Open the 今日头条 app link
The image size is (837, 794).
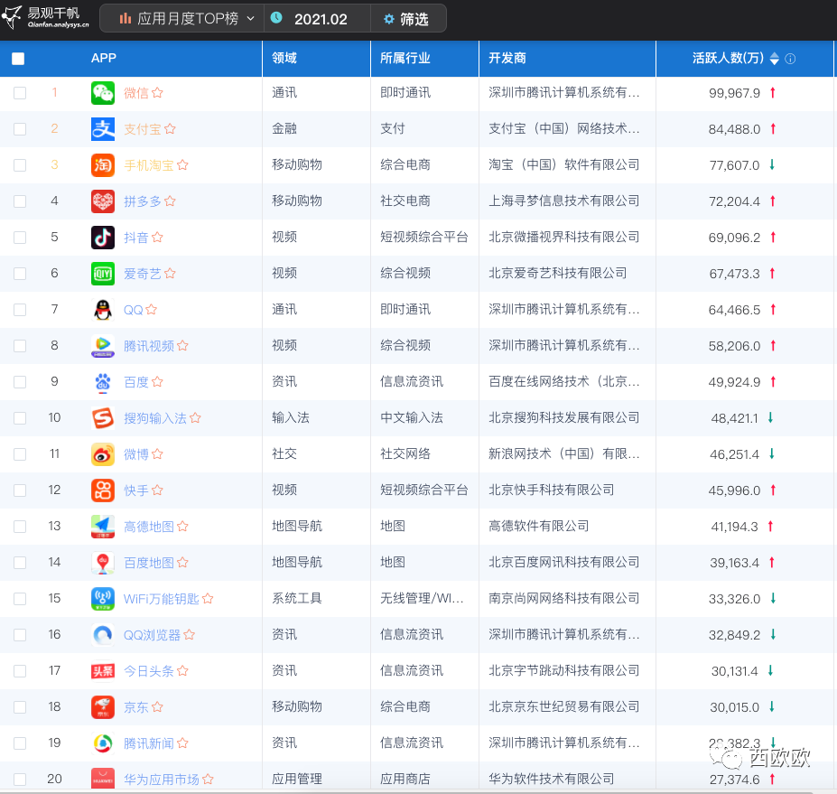pyautogui.click(x=149, y=671)
